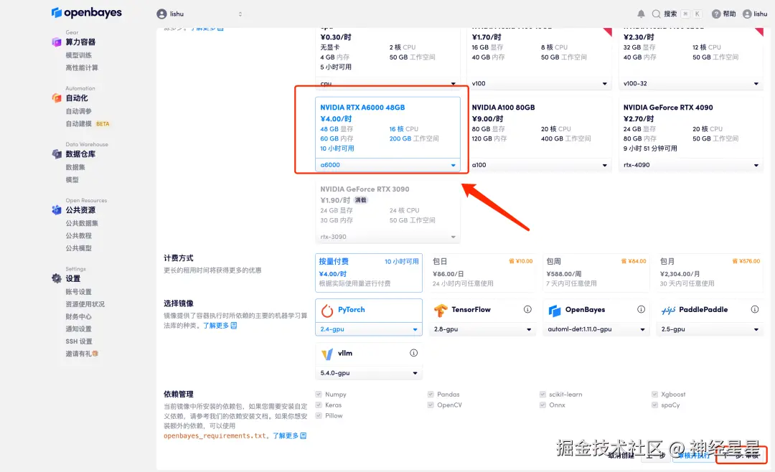
Task: Click the PaddlePaddle logo icon
Action: pos(668,310)
